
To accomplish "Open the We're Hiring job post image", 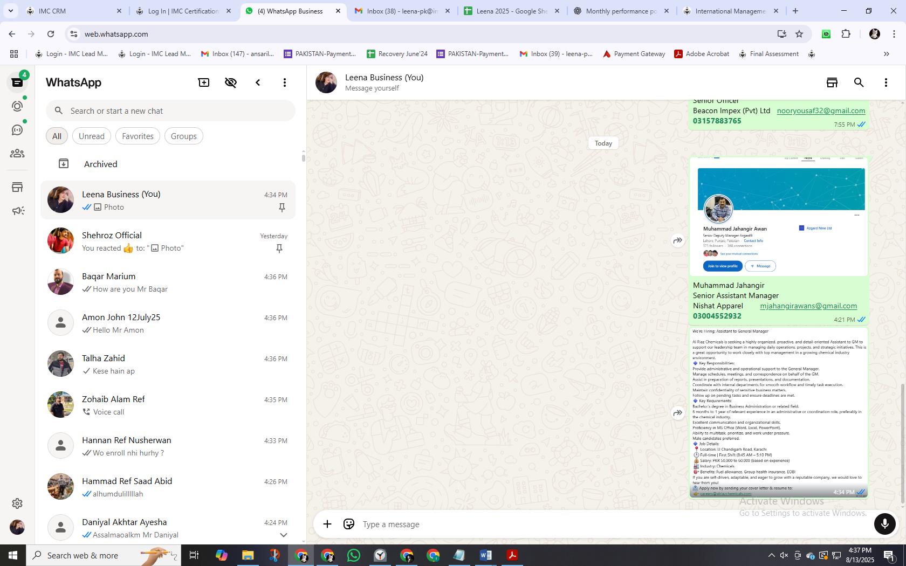I will [779, 412].
